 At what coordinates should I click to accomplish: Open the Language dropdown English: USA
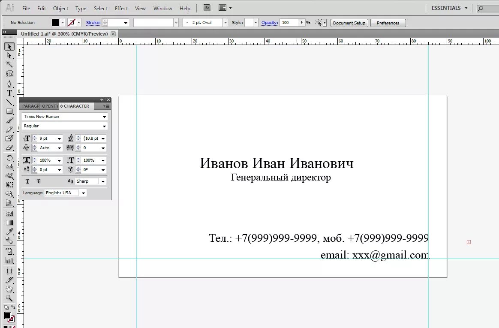pyautogui.click(x=83, y=193)
